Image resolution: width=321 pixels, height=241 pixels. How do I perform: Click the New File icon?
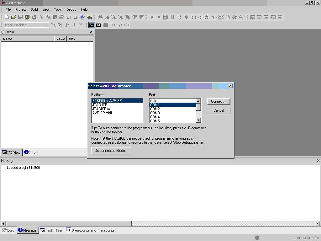coord(7,17)
